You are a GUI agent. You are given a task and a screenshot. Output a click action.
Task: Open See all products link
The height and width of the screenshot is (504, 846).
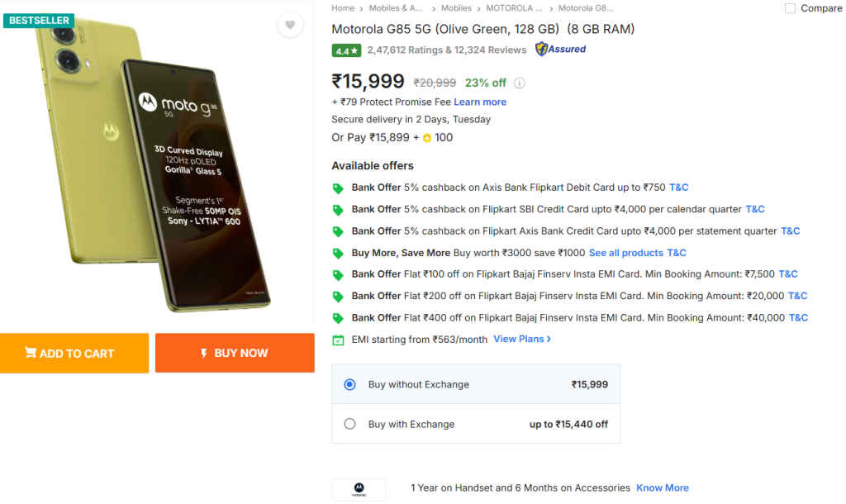pyautogui.click(x=625, y=253)
